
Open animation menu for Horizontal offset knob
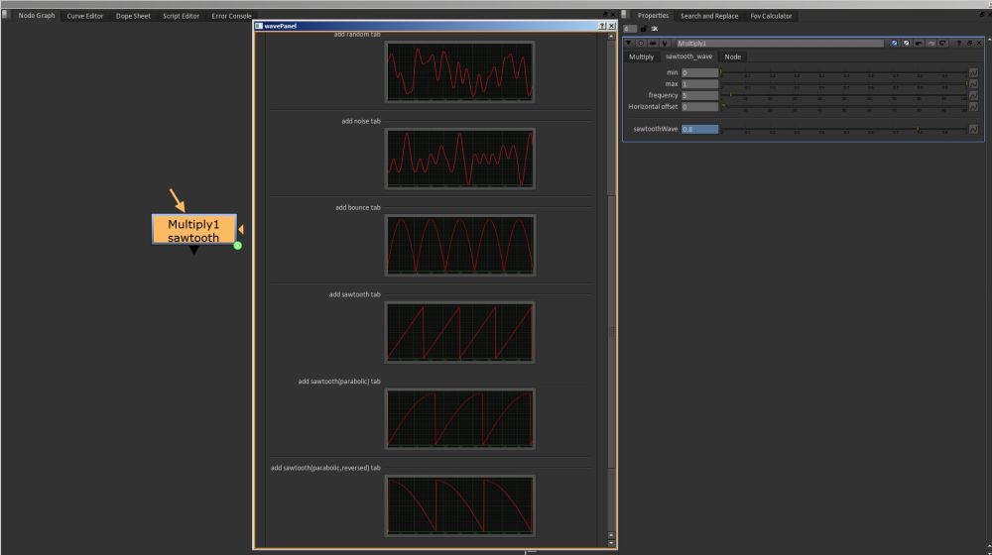(x=974, y=107)
